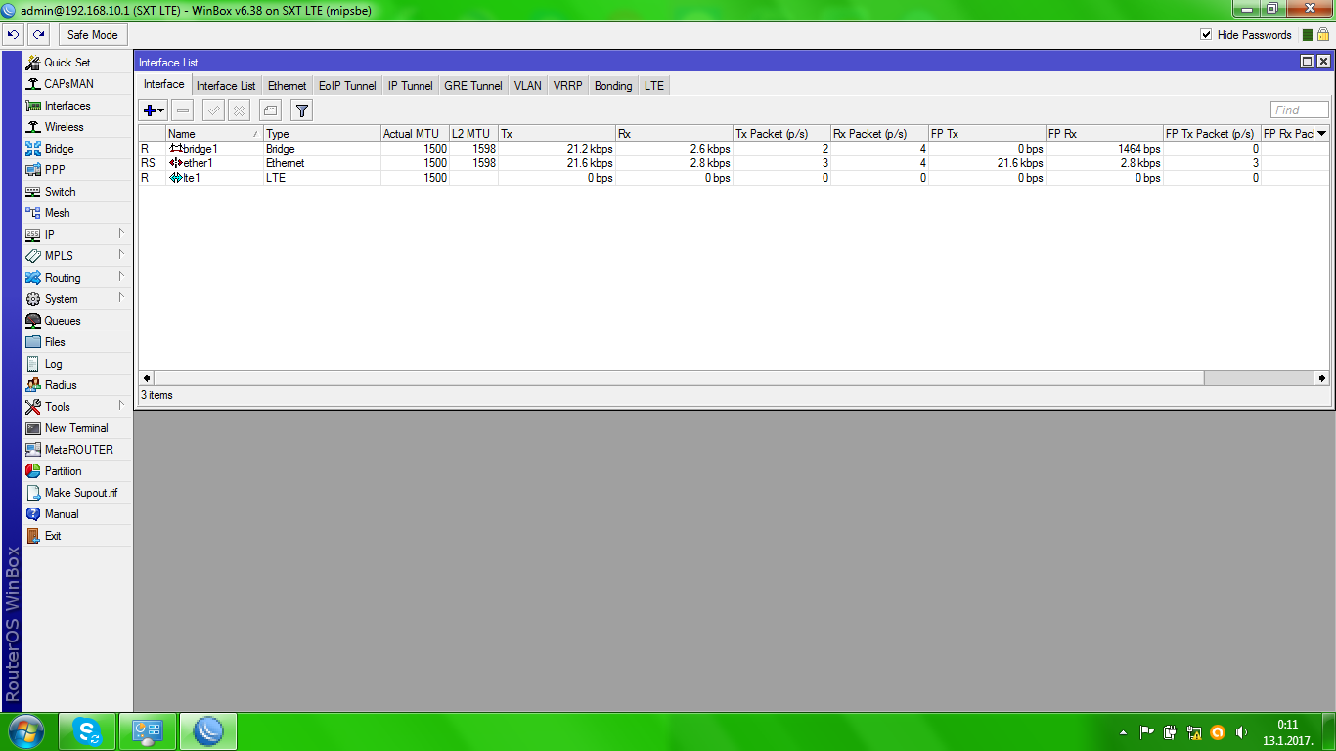
Task: Open the Radius sidebar icon
Action: point(33,385)
